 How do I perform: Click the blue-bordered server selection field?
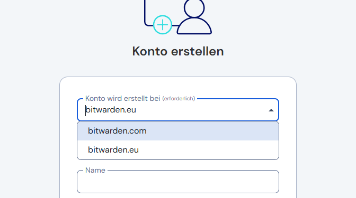[178, 110]
